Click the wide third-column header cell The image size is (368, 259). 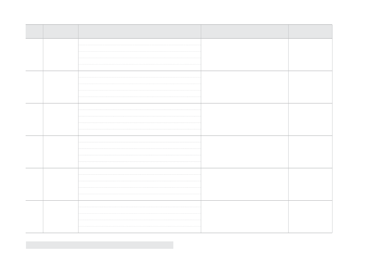[x=139, y=31]
